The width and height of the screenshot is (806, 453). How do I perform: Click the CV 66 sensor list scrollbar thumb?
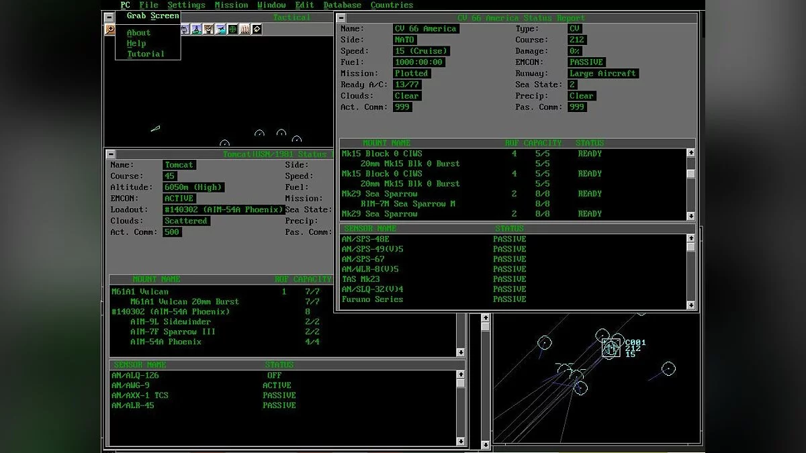pos(691,247)
